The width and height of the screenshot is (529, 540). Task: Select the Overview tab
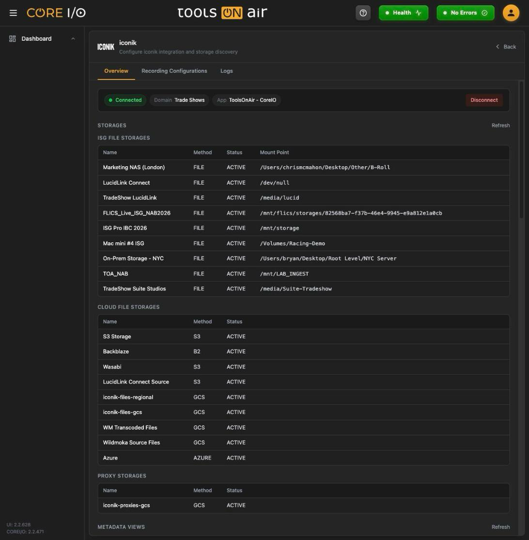click(x=116, y=71)
